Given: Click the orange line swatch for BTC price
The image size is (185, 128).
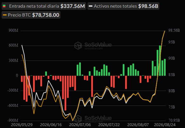Looking at the screenshot, I should pyautogui.click(x=5, y=15).
